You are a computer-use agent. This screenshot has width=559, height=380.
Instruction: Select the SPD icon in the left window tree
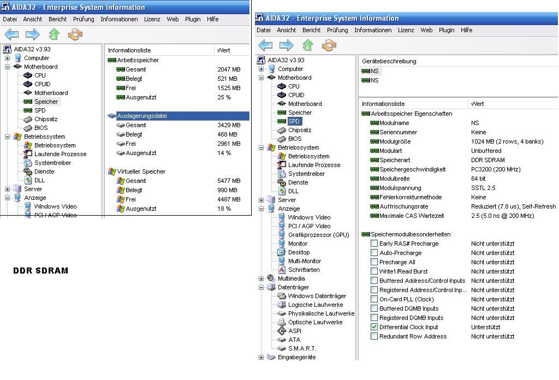(x=28, y=110)
